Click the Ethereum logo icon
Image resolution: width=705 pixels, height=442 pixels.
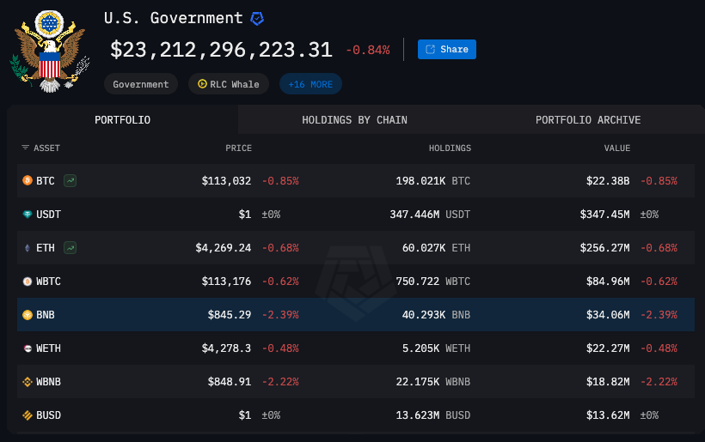(x=27, y=248)
